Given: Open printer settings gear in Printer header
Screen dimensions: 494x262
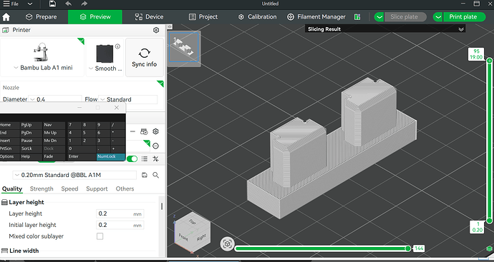Looking at the screenshot, I should click(156, 30).
